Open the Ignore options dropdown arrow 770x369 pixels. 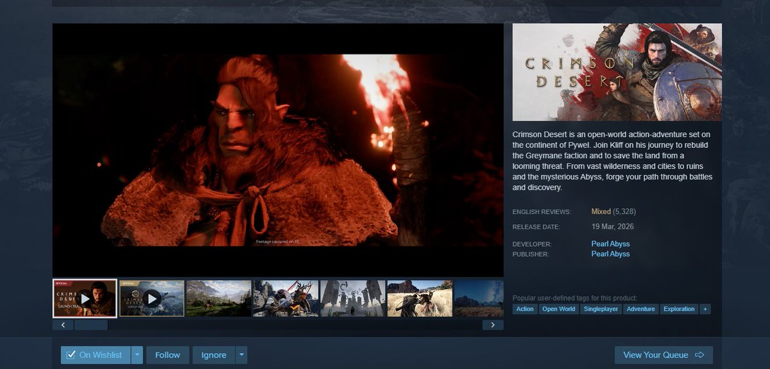(x=241, y=355)
